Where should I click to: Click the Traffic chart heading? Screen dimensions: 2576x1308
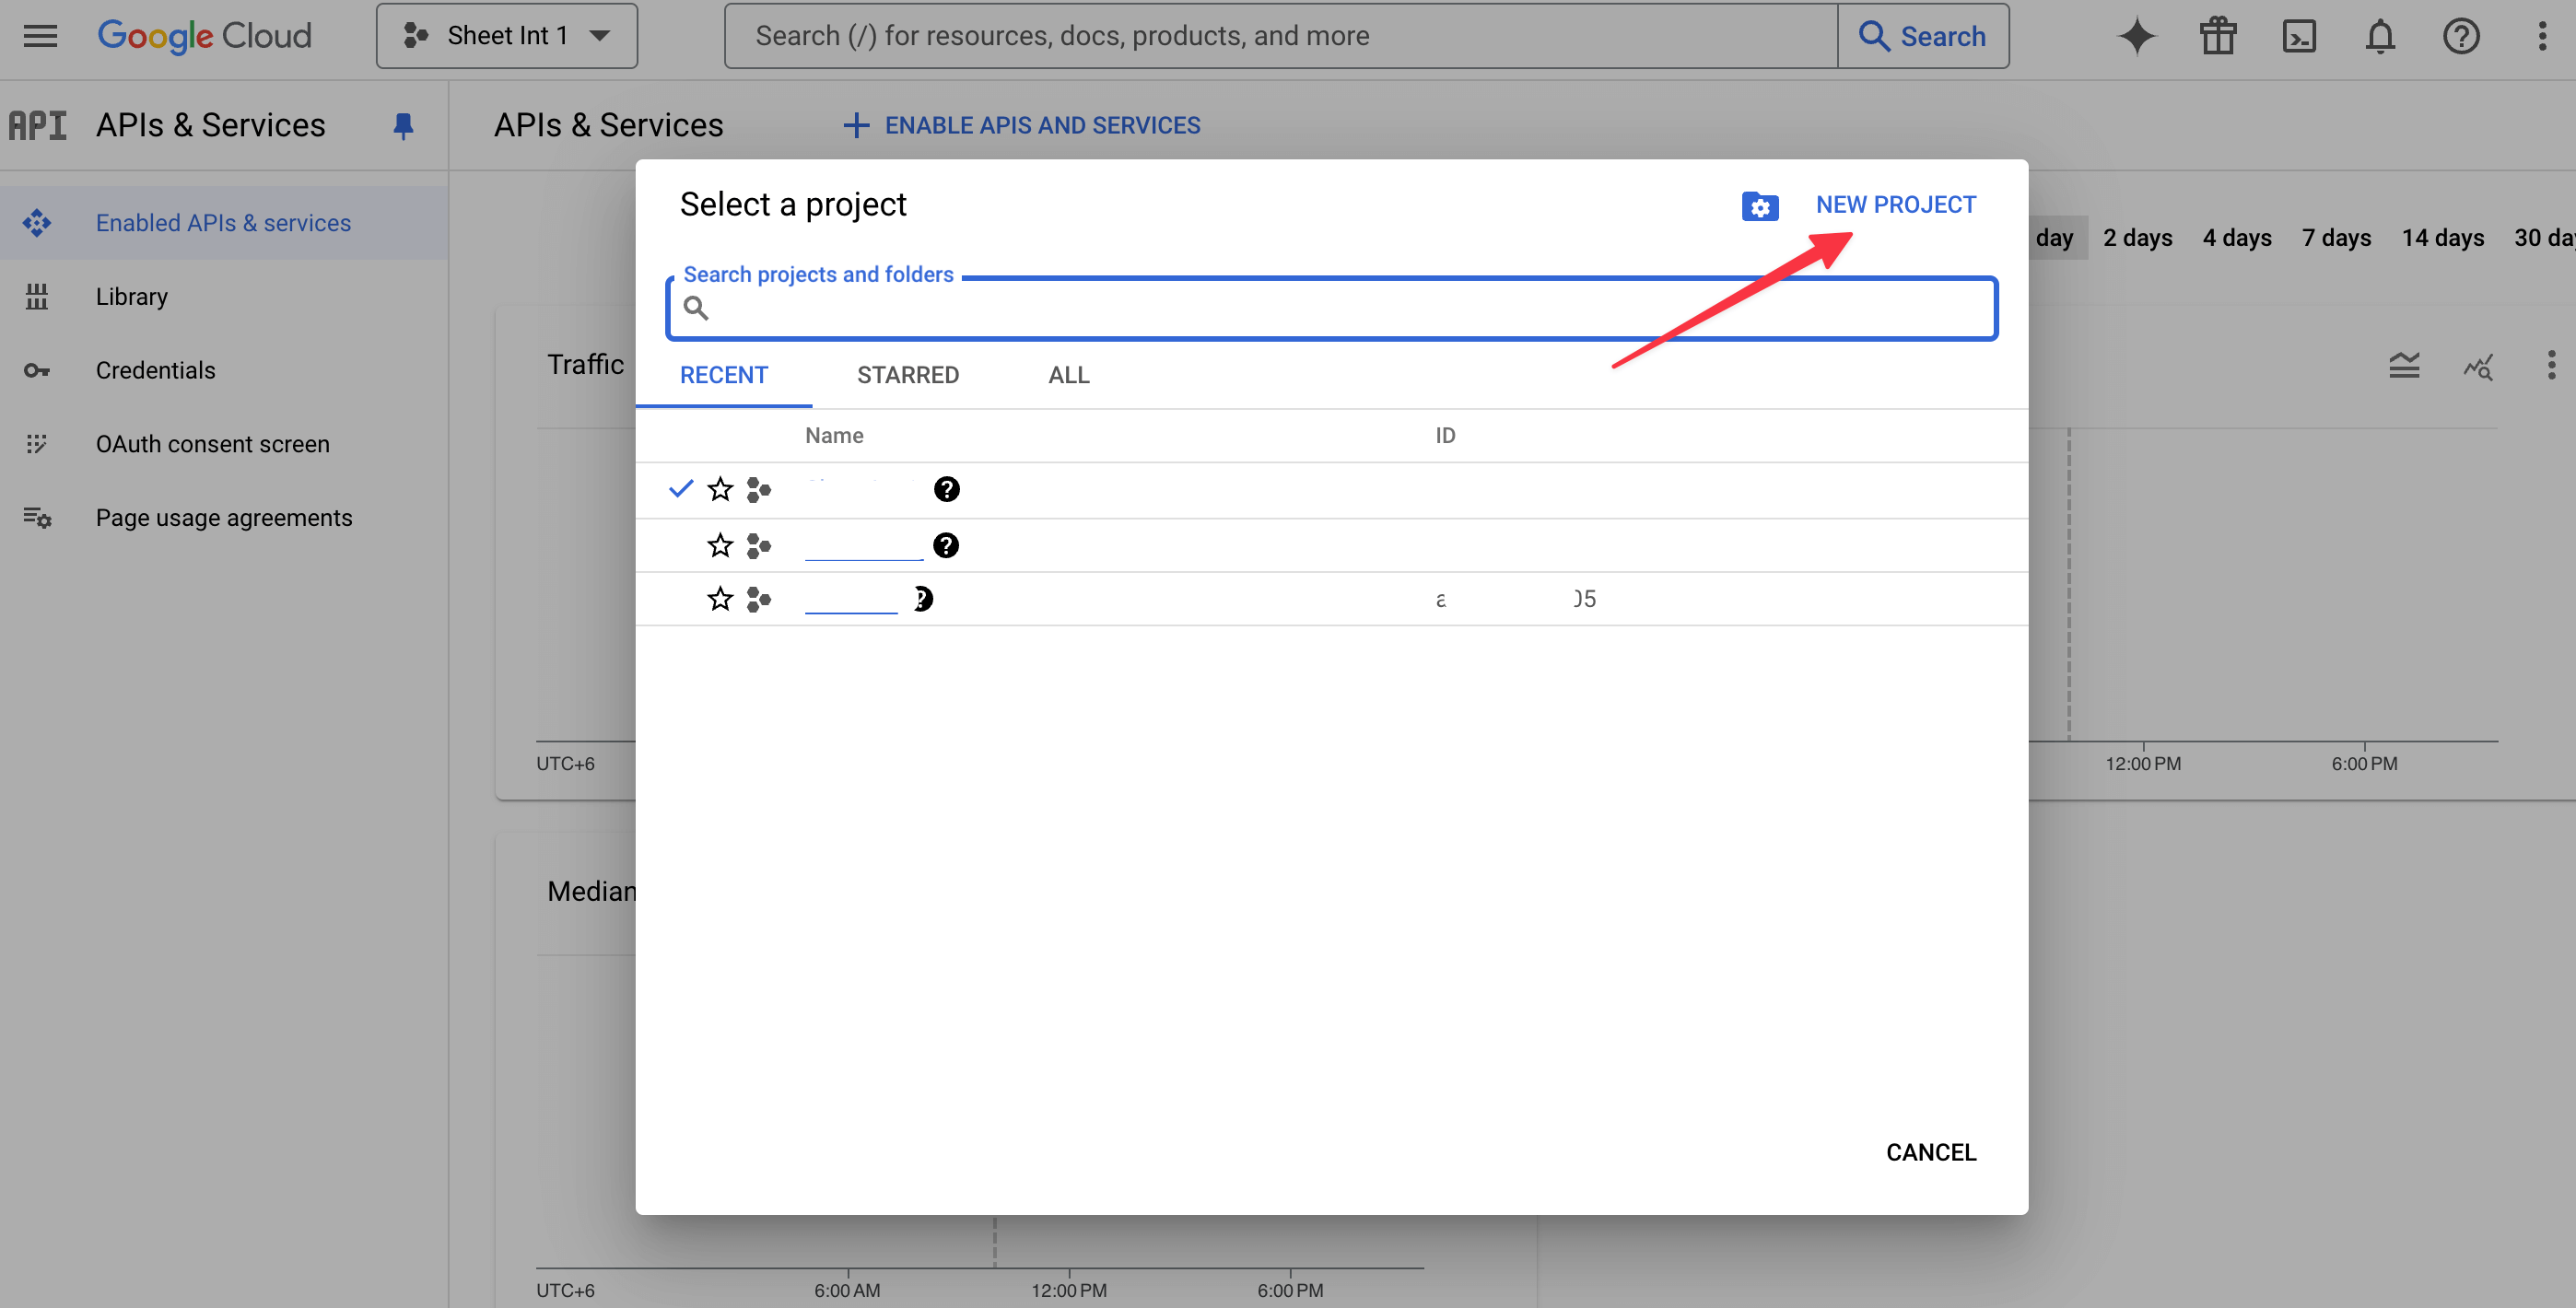pyautogui.click(x=585, y=365)
